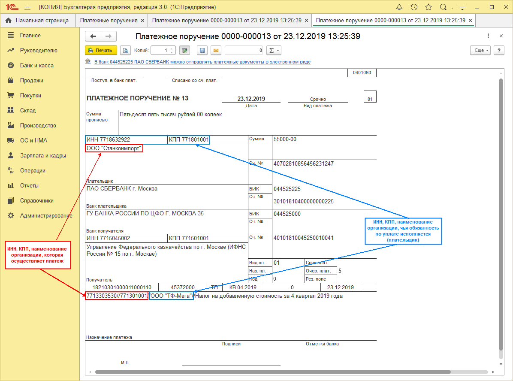
Task: Click the Зарплата и кадры person icon
Action: (11, 155)
